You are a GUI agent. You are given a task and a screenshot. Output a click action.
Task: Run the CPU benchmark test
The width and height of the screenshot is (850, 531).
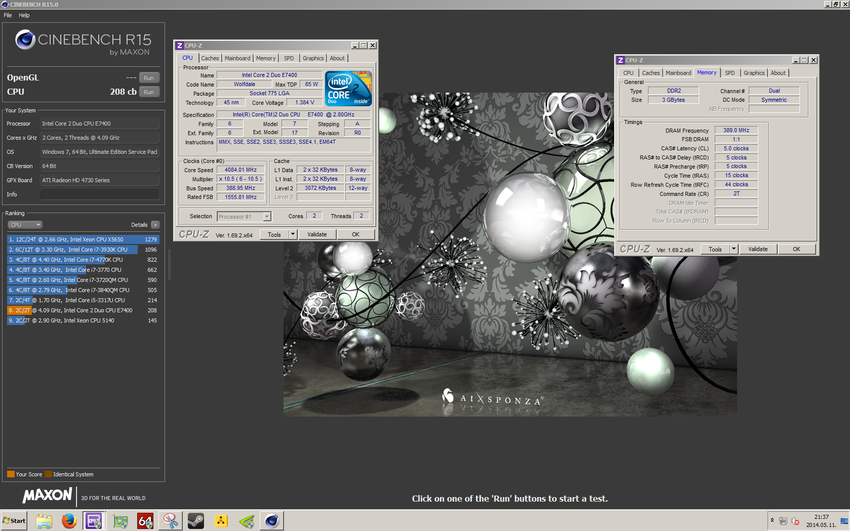(149, 92)
